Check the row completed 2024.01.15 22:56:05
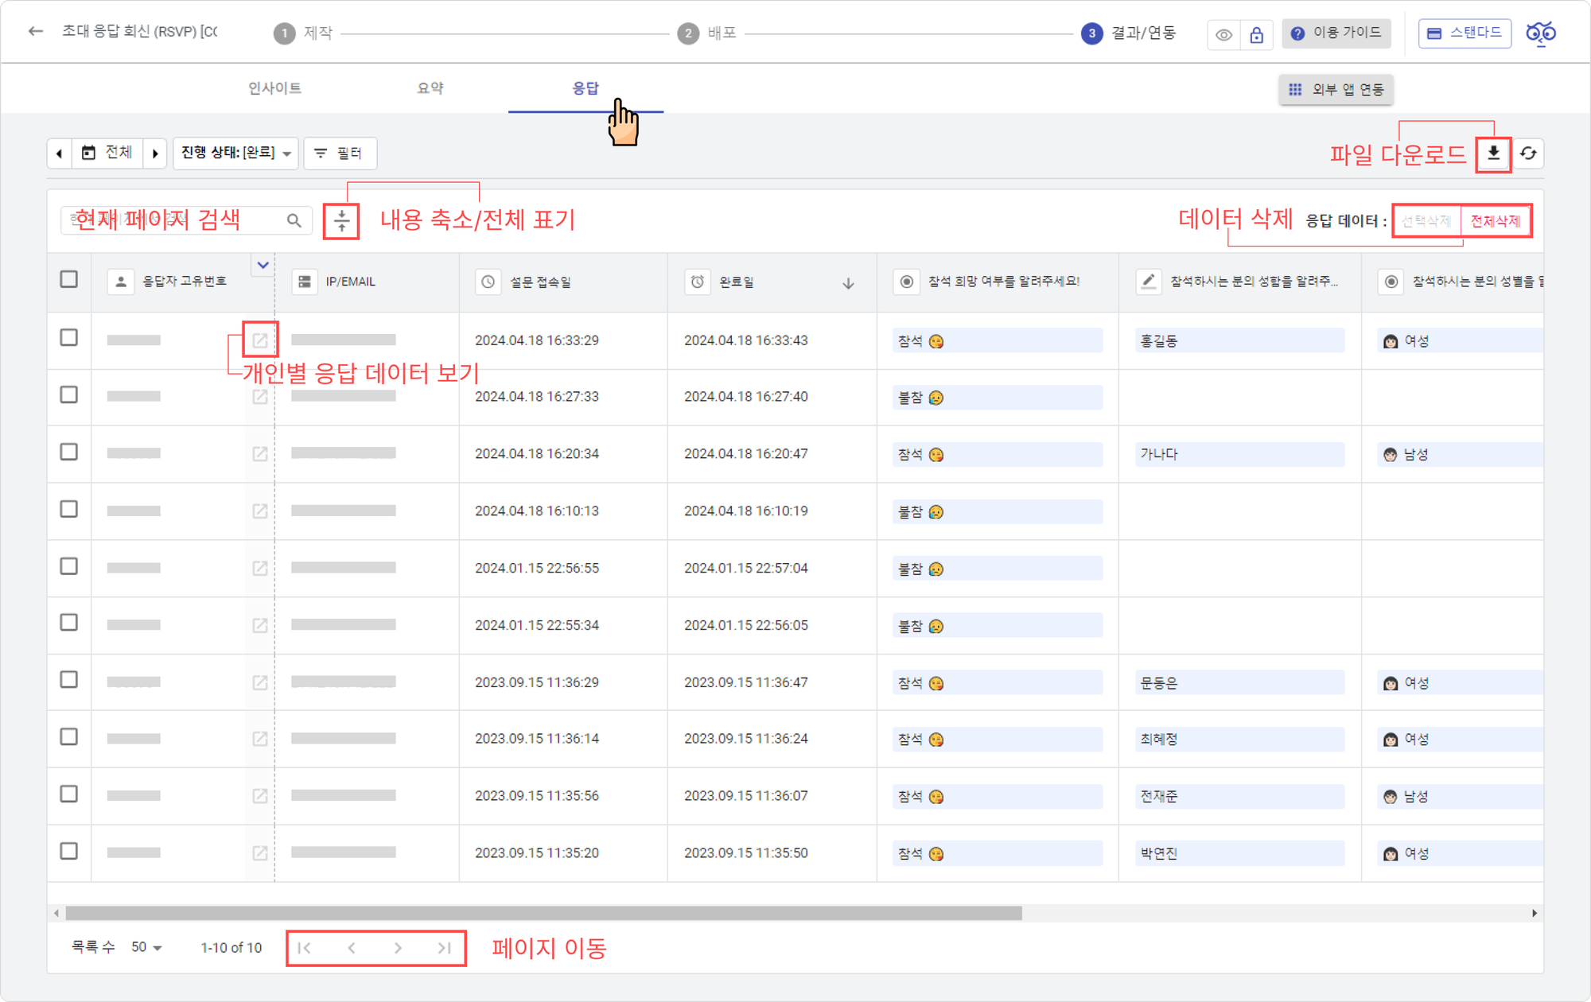 69,623
